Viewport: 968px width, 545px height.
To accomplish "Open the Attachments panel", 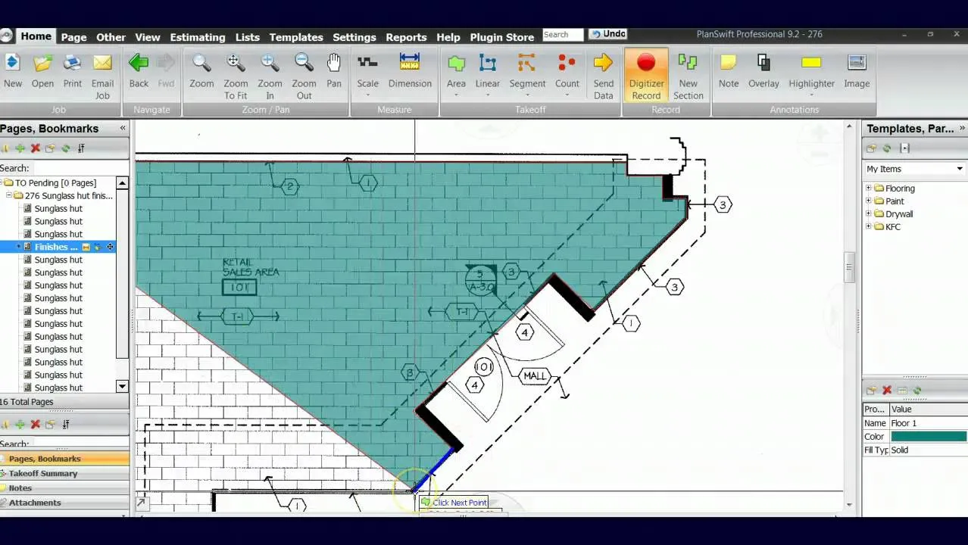I will point(64,503).
